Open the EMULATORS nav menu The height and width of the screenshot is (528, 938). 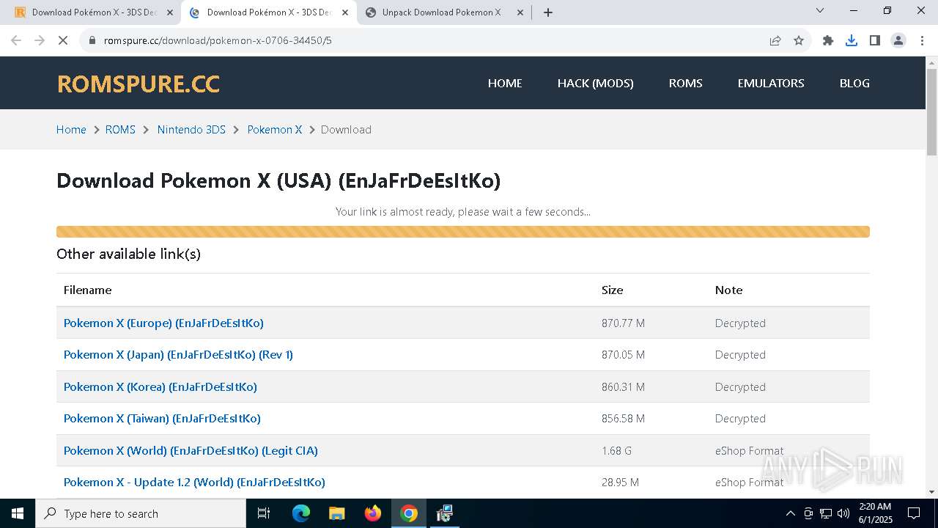click(771, 83)
